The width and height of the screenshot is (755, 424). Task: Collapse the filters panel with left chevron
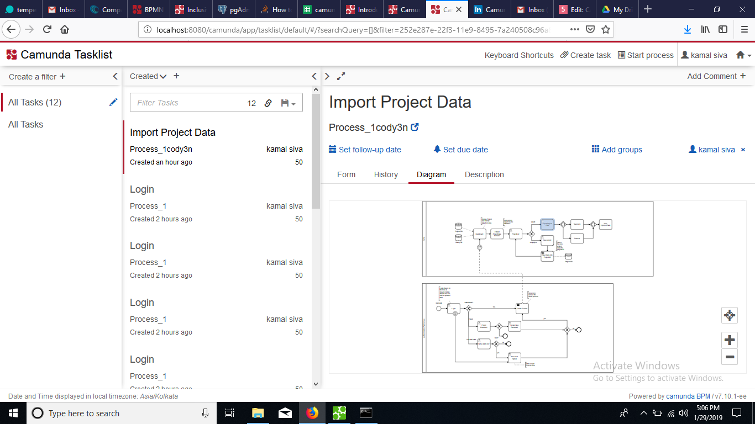point(115,76)
